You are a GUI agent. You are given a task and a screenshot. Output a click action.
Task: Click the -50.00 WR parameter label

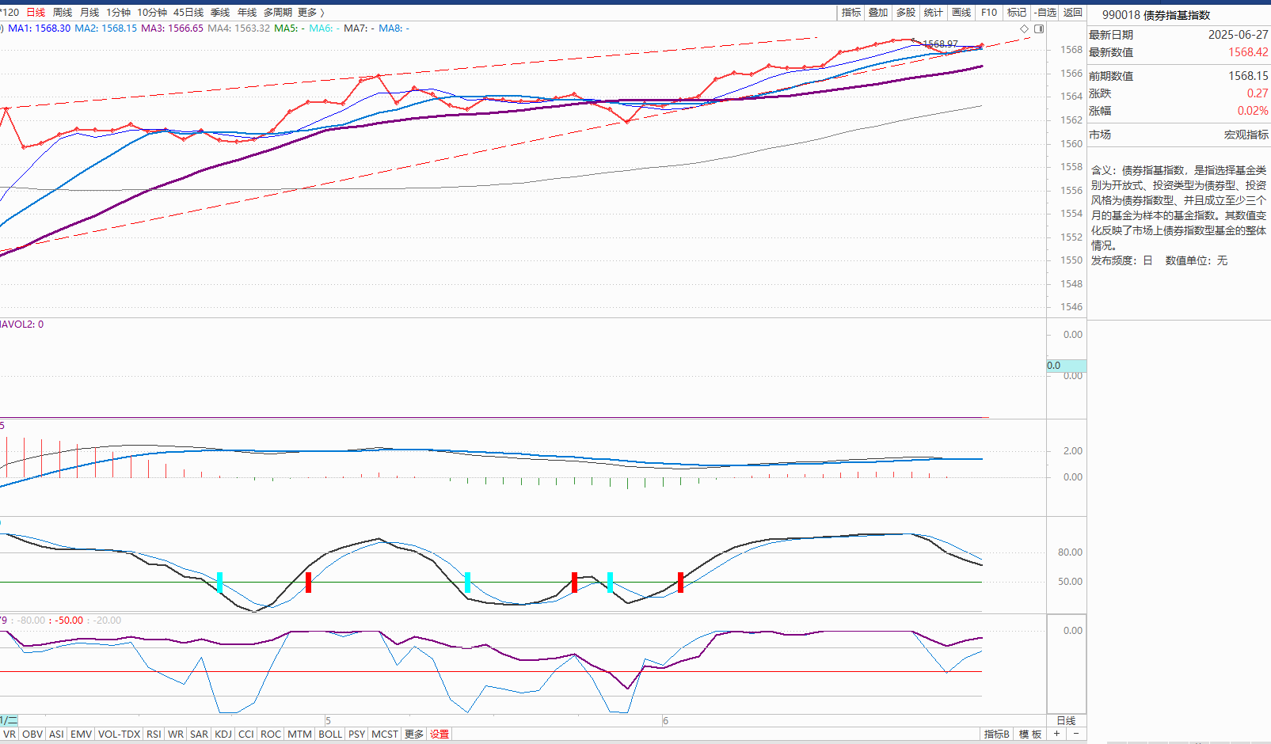coord(69,621)
